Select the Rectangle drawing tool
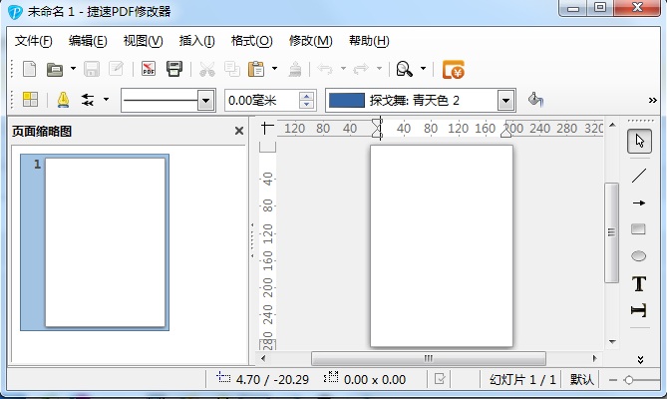This screenshot has width=667, height=399. [x=639, y=229]
